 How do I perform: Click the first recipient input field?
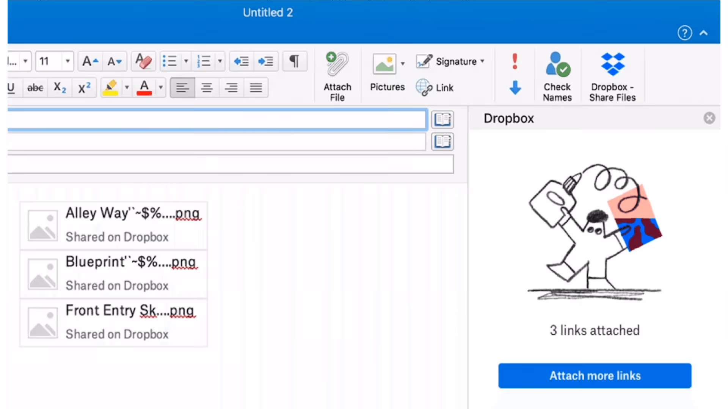coord(217,120)
